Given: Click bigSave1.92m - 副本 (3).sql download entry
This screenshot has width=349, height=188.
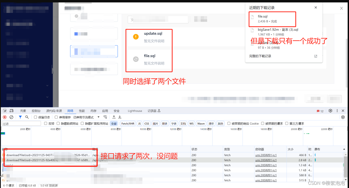Looking at the screenshot, I should click(x=278, y=32).
